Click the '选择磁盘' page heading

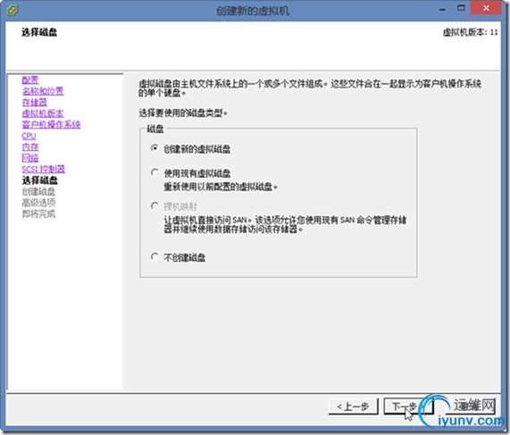[39, 32]
